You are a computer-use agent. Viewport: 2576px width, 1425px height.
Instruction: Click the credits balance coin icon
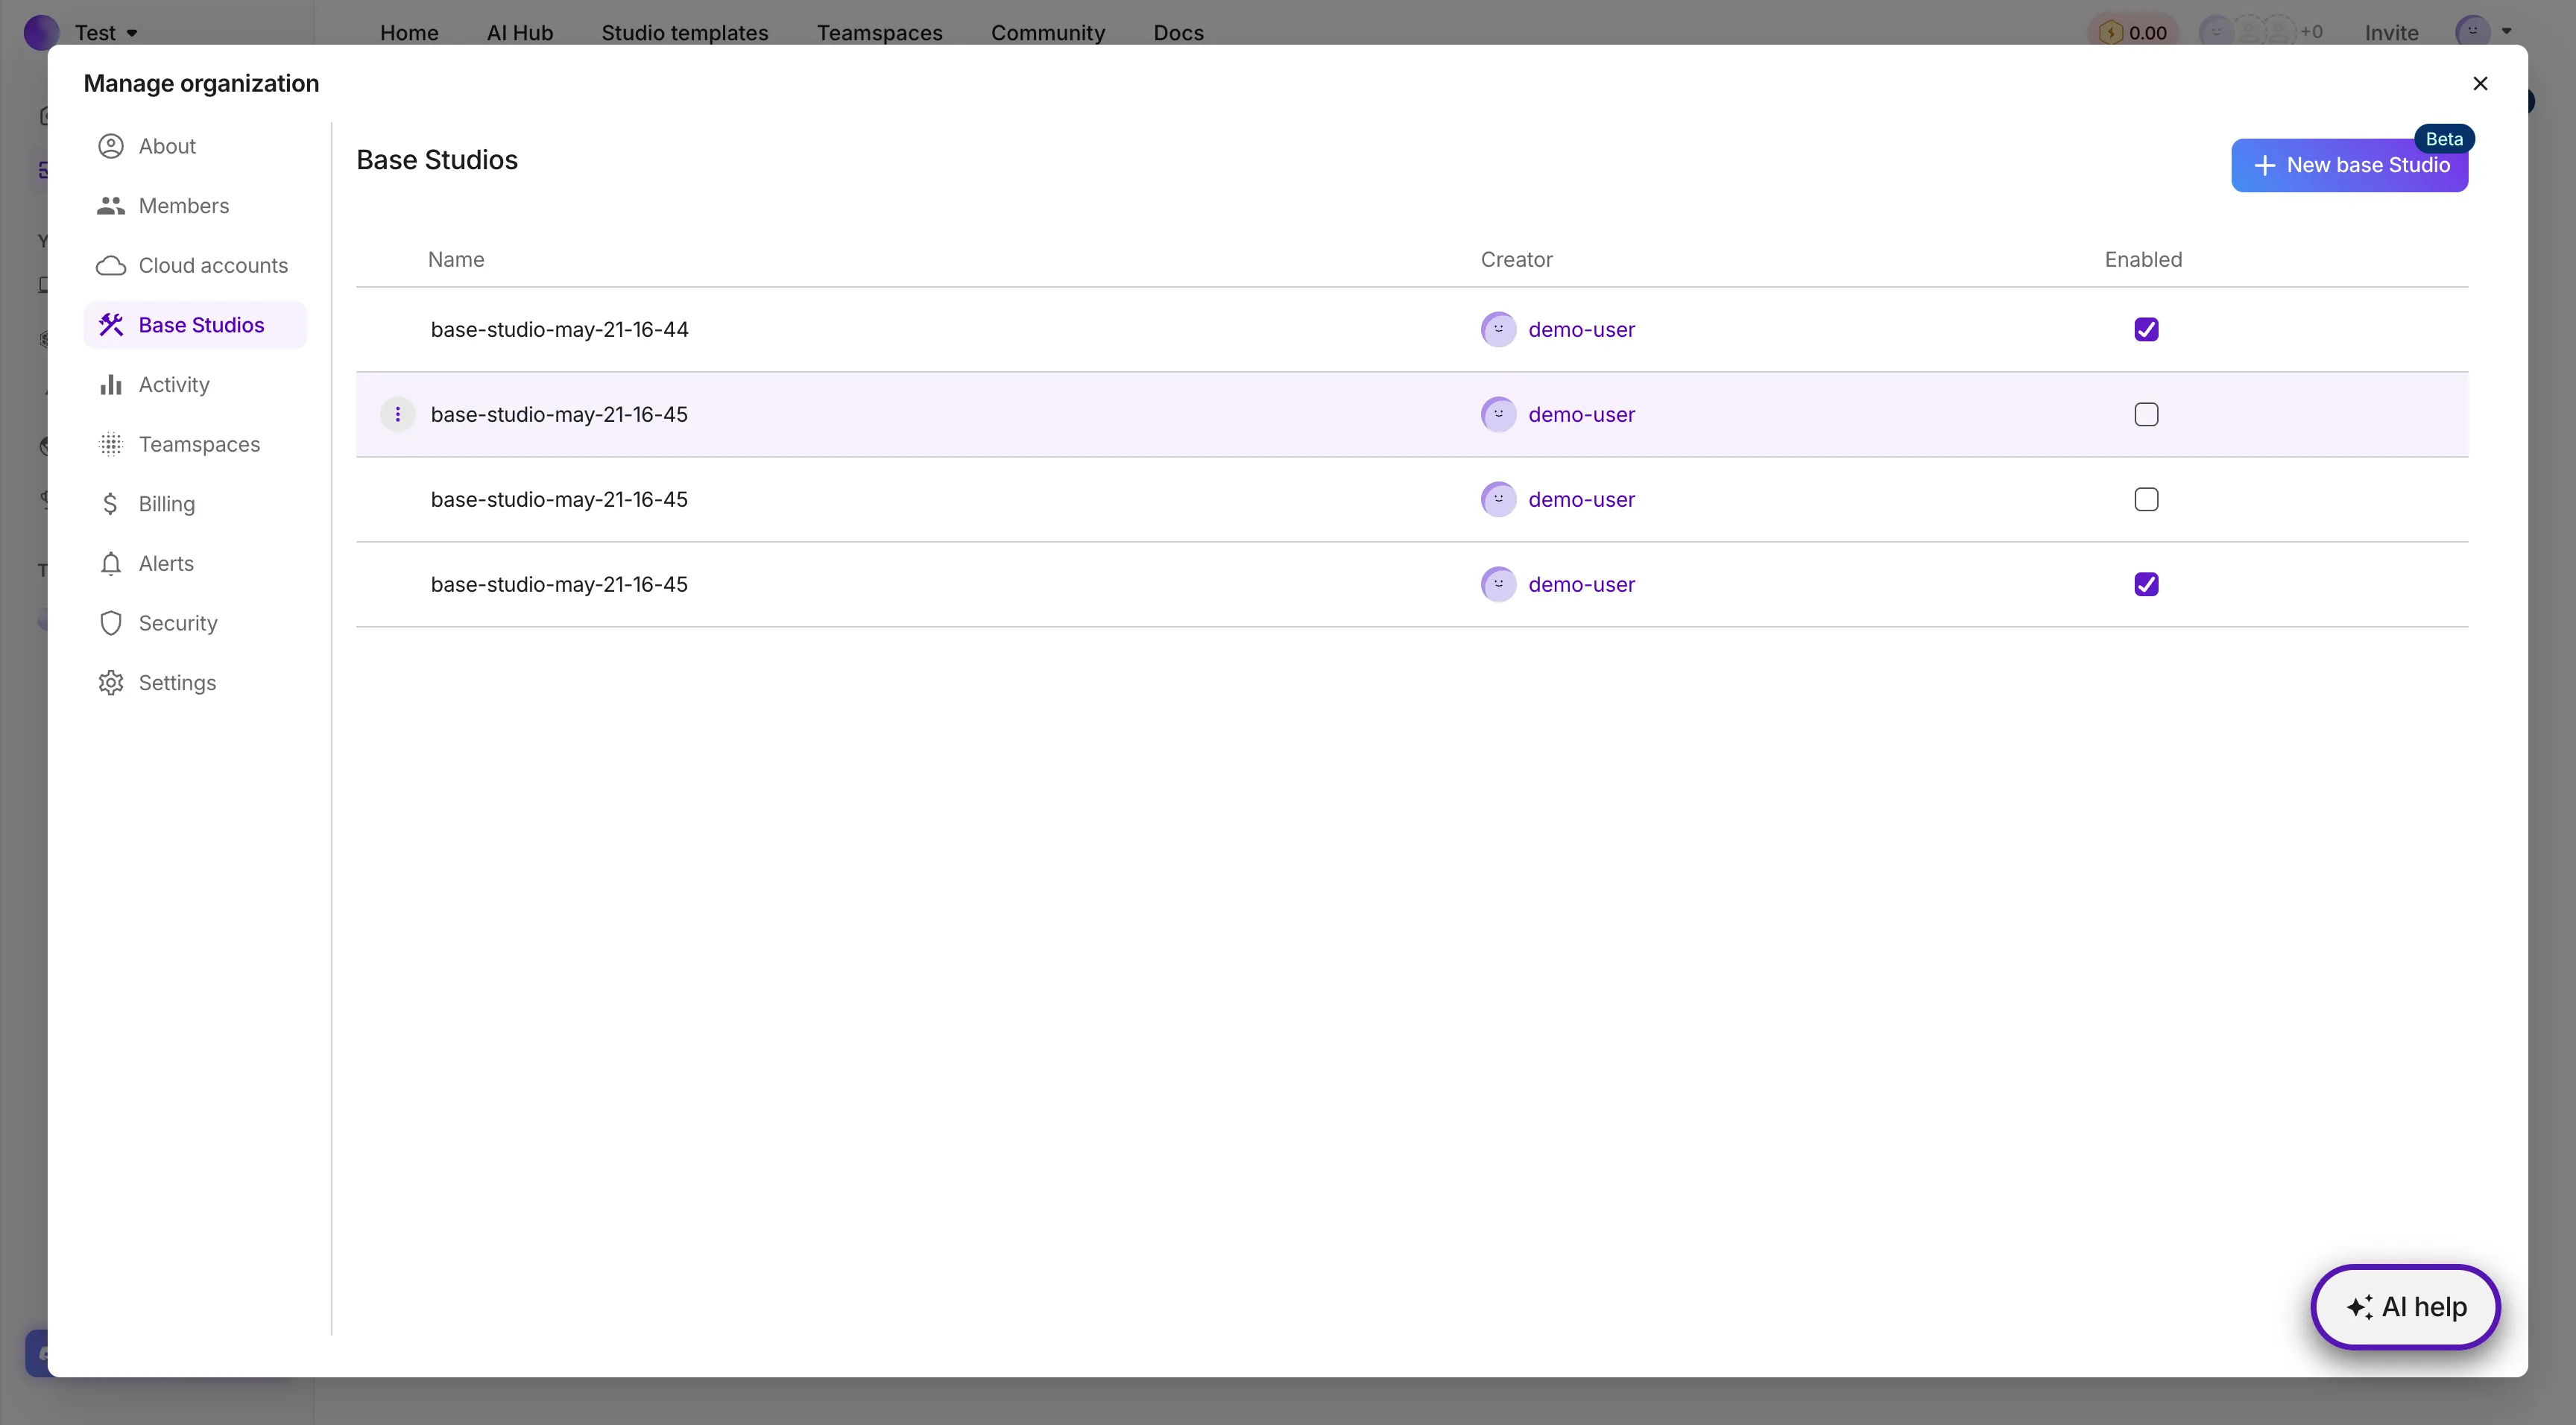pos(2110,33)
